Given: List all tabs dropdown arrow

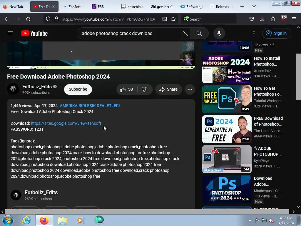Looking at the screenshot, I should point(254,6).
